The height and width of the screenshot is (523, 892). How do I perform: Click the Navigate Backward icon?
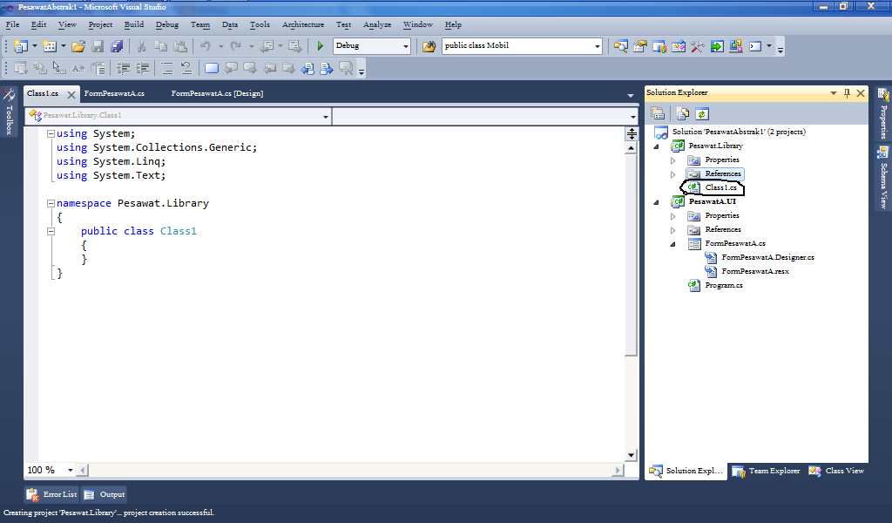point(267,46)
